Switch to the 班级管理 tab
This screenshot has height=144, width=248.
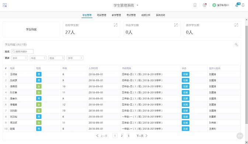click(x=102, y=15)
